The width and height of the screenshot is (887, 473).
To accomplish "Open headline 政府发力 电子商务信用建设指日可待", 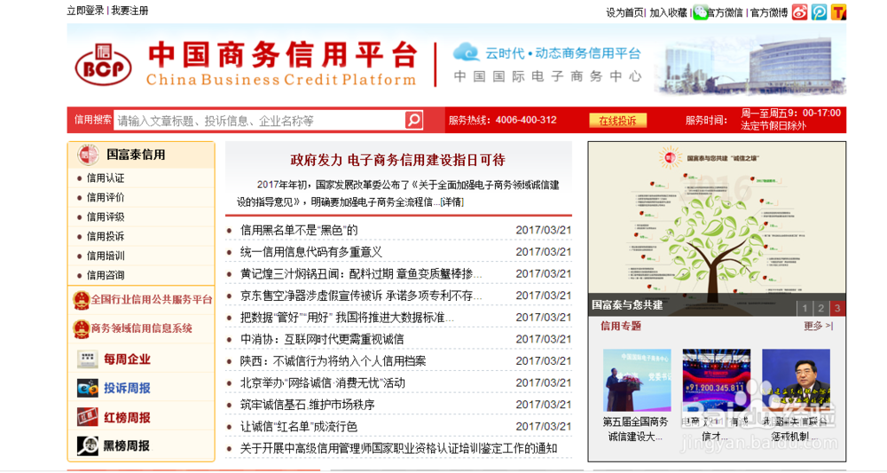I will pos(397,160).
